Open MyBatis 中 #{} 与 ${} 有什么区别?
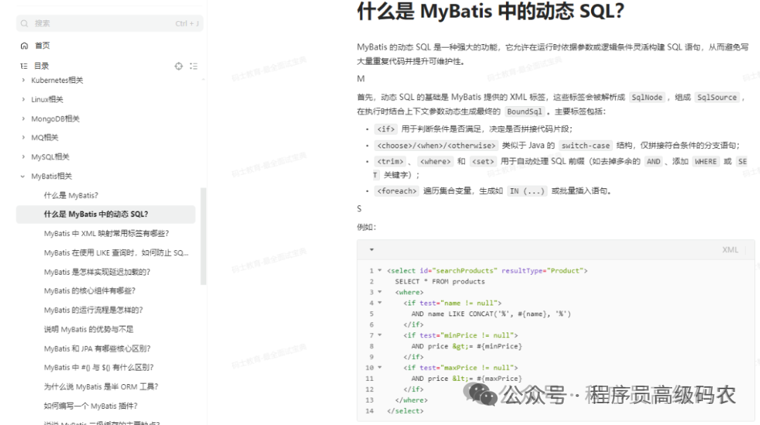 [x=99, y=367]
